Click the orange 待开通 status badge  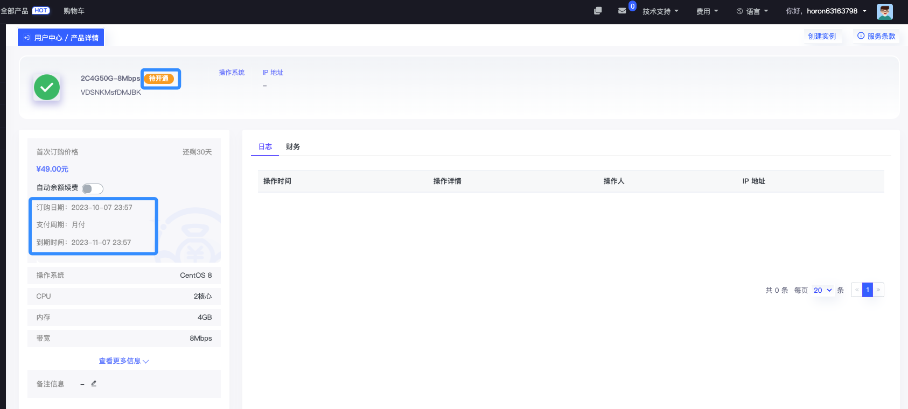coord(159,79)
